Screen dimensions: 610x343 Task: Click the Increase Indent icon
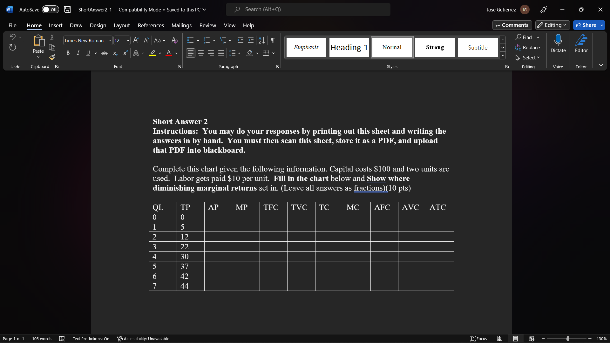pos(251,40)
